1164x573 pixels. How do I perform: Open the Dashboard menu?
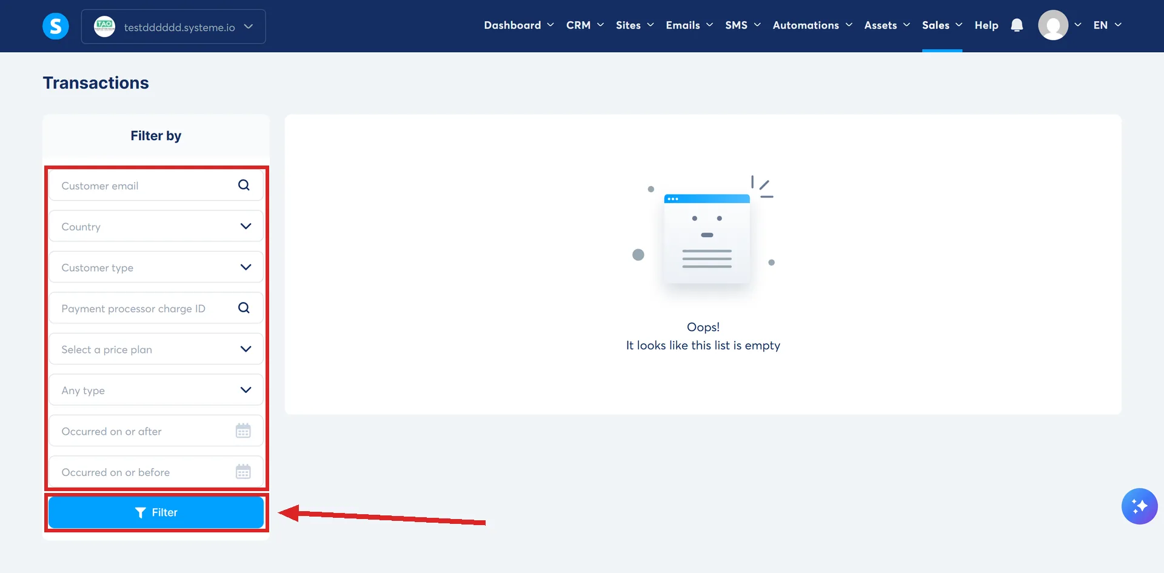519,25
